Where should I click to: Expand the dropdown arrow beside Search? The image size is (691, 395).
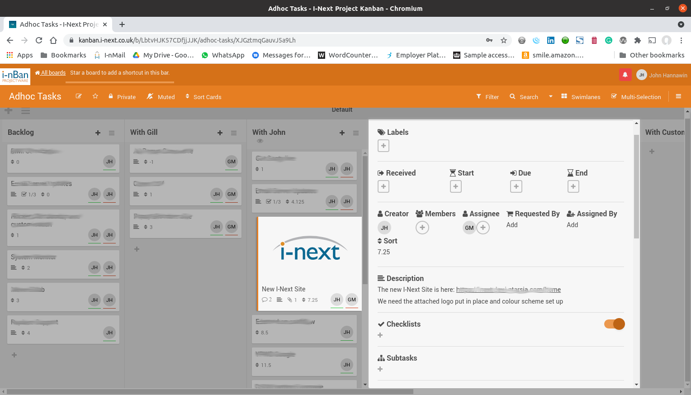tap(551, 96)
